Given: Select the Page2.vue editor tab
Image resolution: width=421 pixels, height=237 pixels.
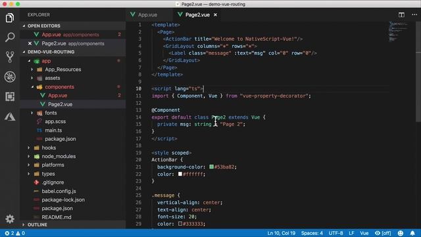Looking at the screenshot, I should (197, 14).
